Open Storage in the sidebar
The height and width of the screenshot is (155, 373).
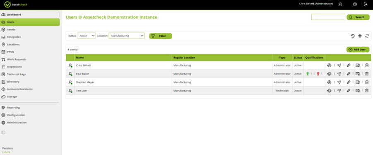[30, 97]
